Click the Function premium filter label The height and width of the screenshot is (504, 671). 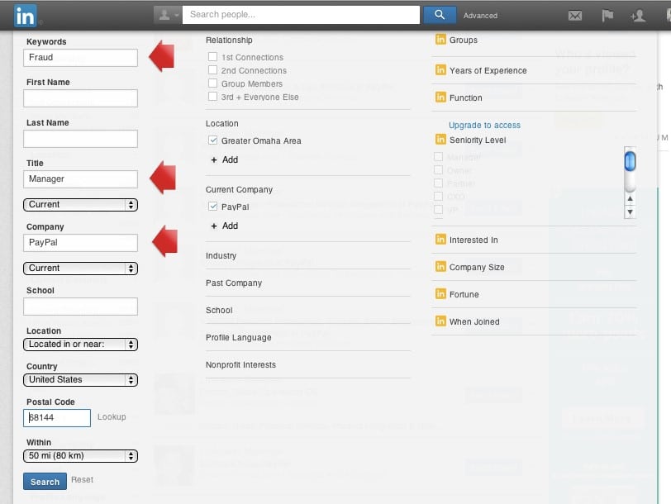tap(465, 98)
